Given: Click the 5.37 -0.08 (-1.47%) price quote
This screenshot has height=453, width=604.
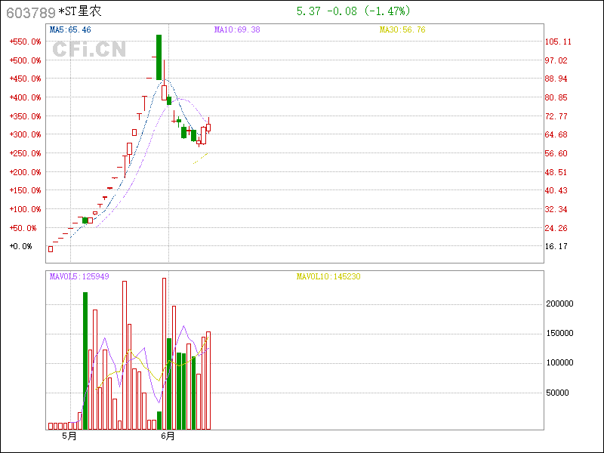Looking at the screenshot, I should click(353, 11).
